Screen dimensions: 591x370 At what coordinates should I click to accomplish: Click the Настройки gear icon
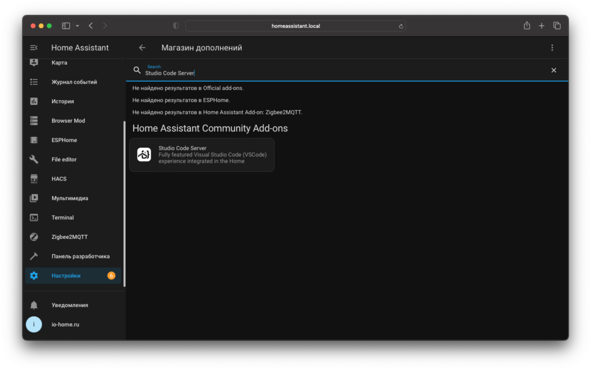click(33, 275)
